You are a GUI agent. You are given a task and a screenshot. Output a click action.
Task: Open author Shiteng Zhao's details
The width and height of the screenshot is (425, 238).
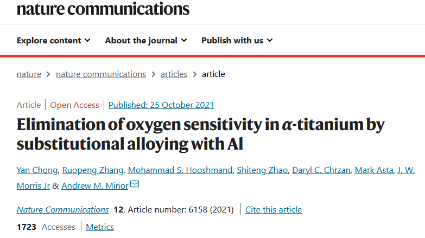(x=262, y=170)
